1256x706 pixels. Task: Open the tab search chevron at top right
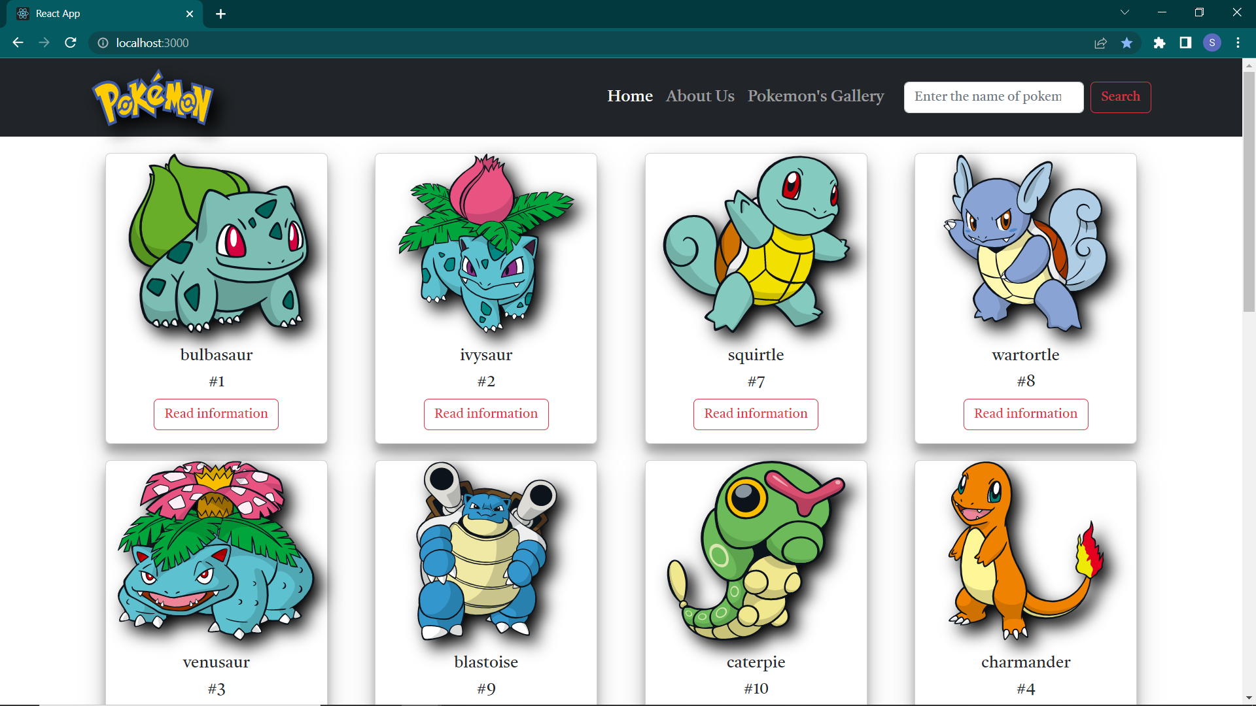[1125, 12]
